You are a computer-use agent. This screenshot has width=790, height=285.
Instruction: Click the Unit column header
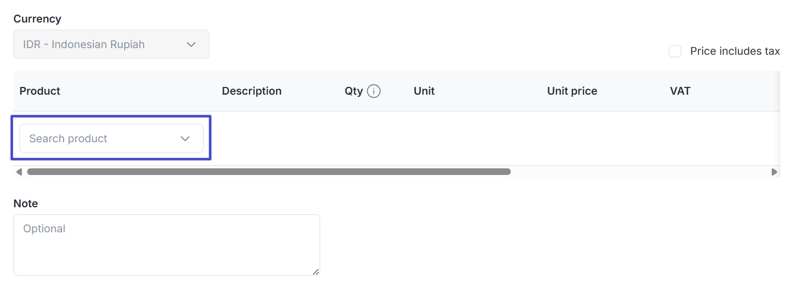[424, 91]
